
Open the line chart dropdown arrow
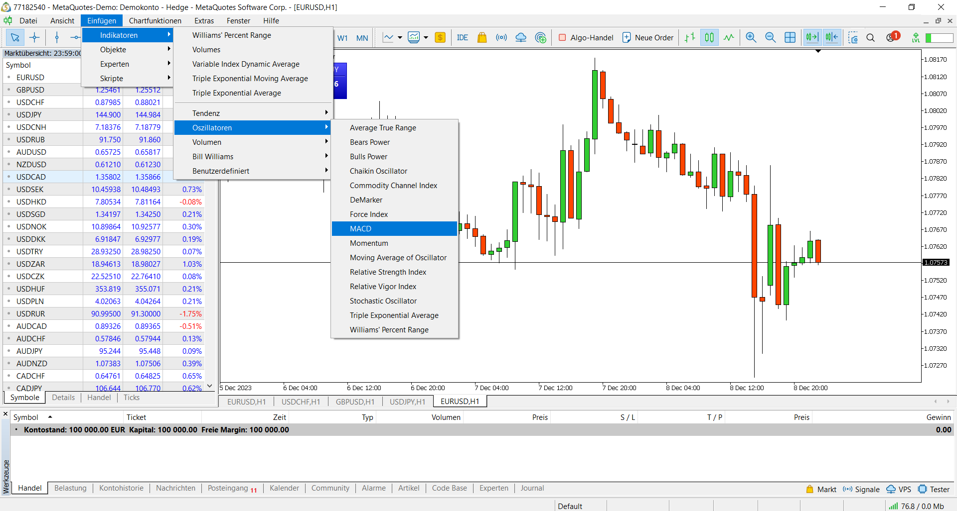400,37
